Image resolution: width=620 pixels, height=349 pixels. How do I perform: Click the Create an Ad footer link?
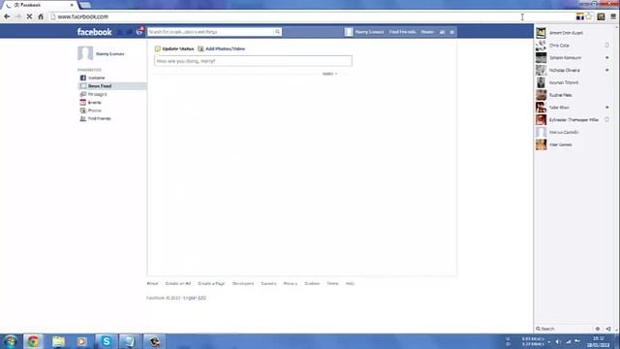[x=178, y=283]
